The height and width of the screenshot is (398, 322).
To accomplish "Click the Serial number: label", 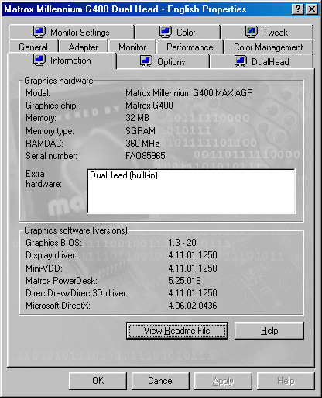I will click(51, 156).
